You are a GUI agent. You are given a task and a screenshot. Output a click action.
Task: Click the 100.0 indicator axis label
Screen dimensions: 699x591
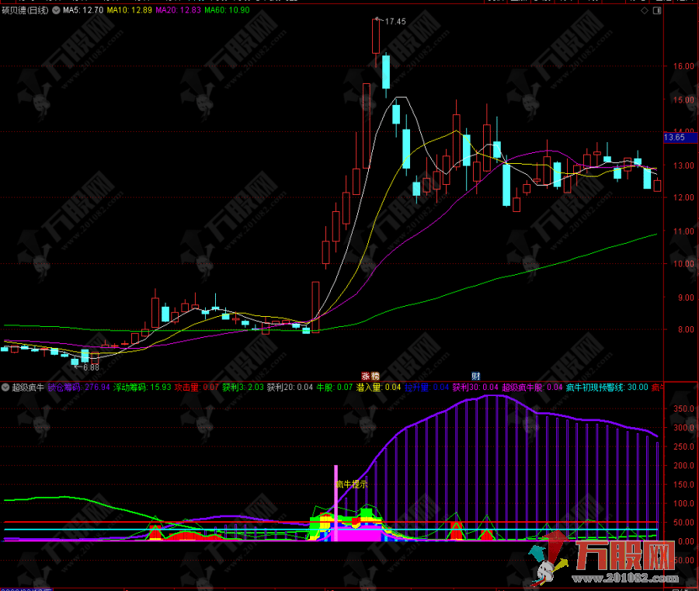[683, 504]
